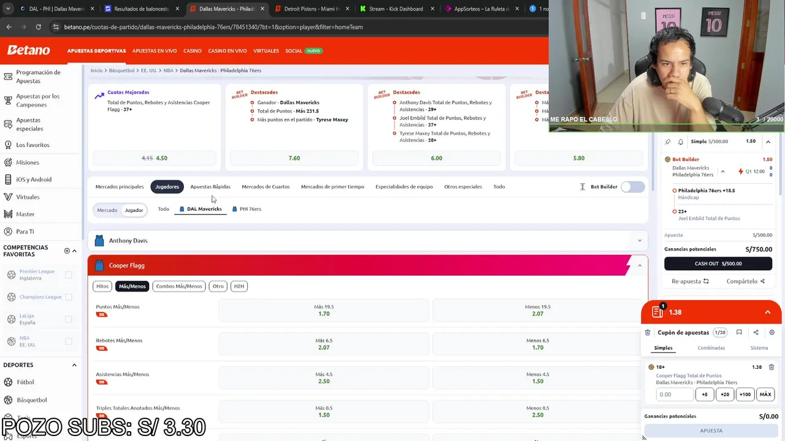This screenshot has height=441, width=785.
Task: Open Apuestas en Vivo top menu
Action: [155, 51]
